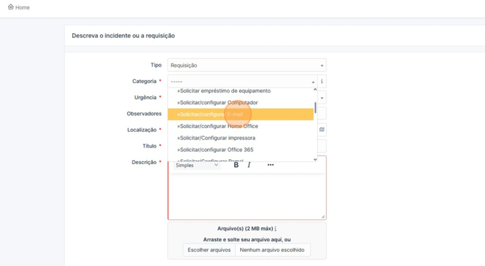This screenshot has height=266, width=485.
Task: Open the Simples paragraph style dropdown
Action: pos(197,165)
